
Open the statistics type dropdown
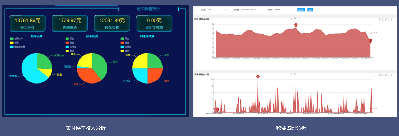pos(217,10)
